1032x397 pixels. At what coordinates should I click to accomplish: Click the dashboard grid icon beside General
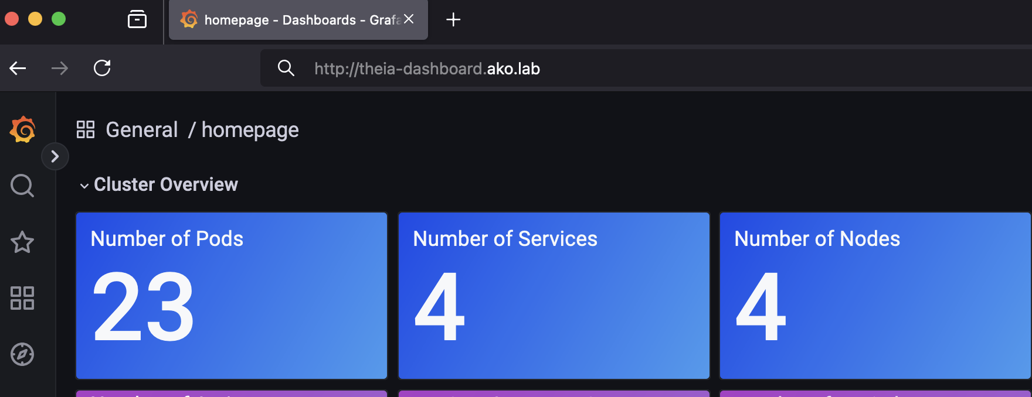pyautogui.click(x=86, y=129)
